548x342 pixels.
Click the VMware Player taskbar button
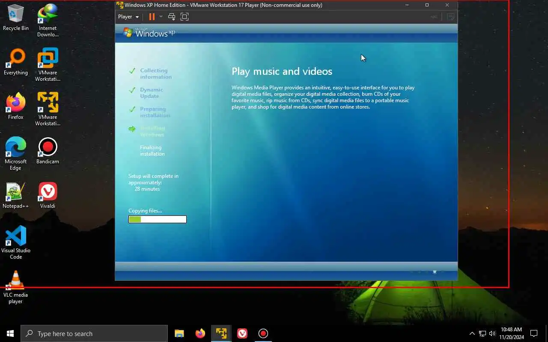coord(221,333)
